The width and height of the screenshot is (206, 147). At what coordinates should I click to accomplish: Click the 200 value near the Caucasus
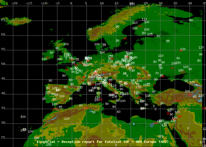click(187, 91)
